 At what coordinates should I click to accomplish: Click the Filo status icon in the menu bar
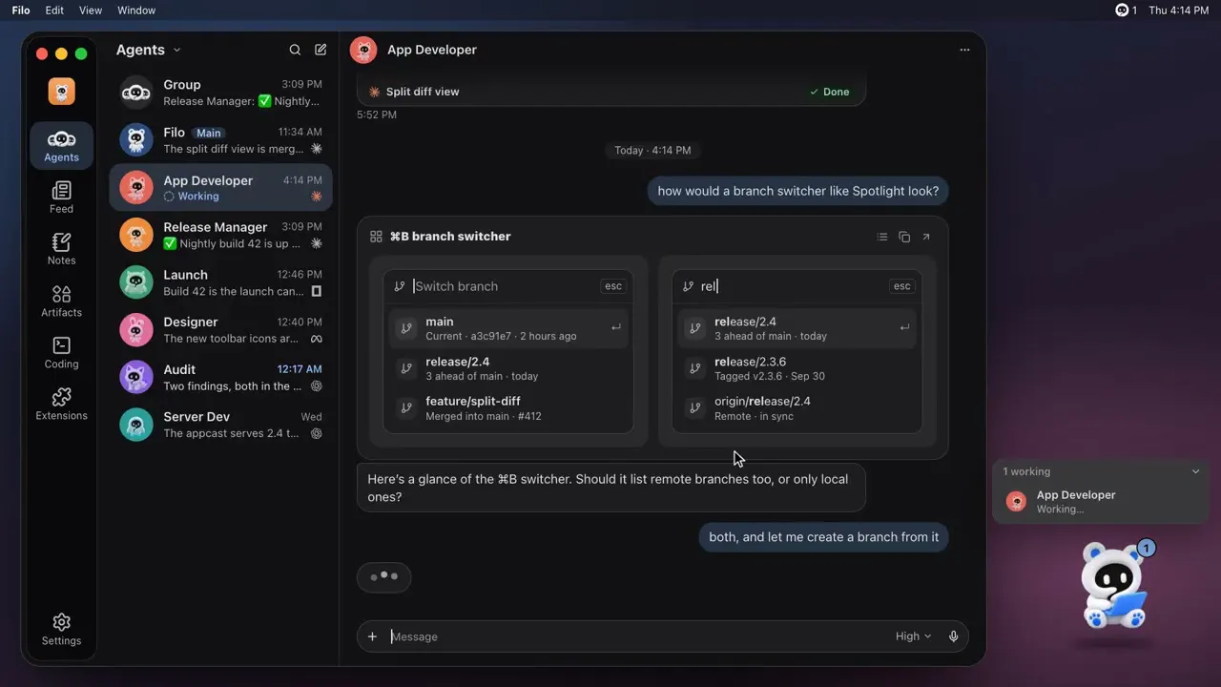click(x=1126, y=10)
